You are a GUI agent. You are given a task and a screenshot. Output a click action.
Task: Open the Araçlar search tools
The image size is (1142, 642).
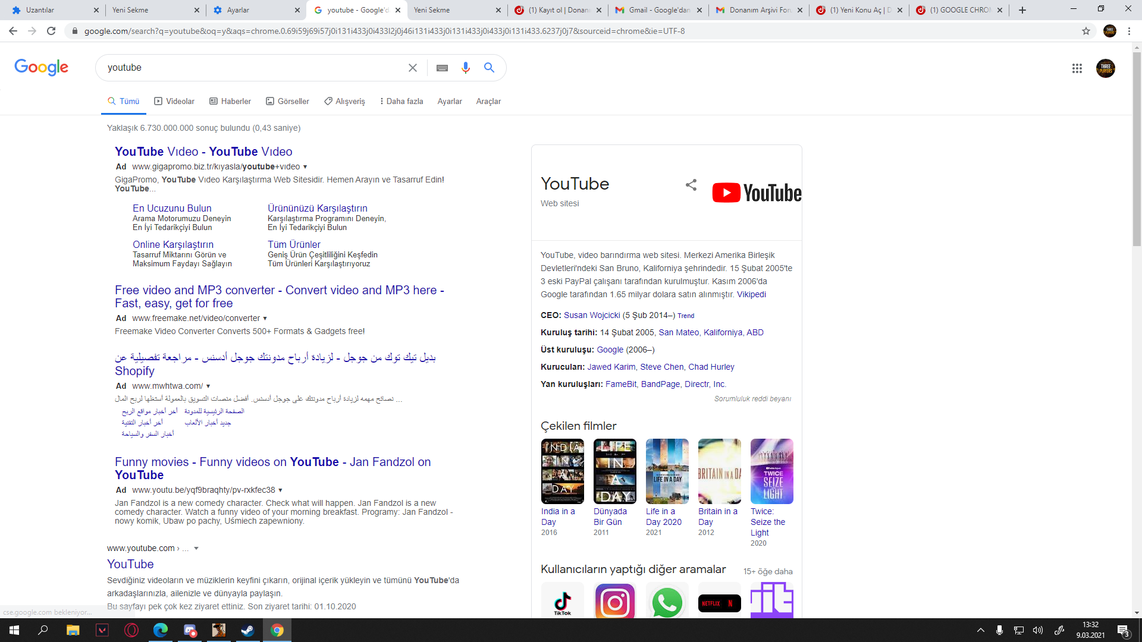pyautogui.click(x=488, y=101)
